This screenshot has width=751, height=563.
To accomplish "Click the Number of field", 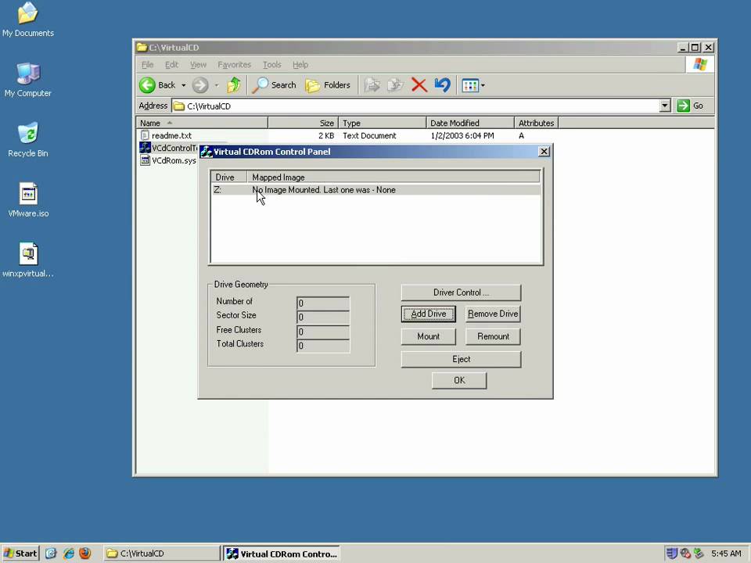I will tap(323, 303).
